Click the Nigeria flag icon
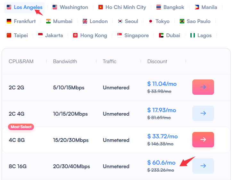The image size is (233, 180). tap(193, 35)
